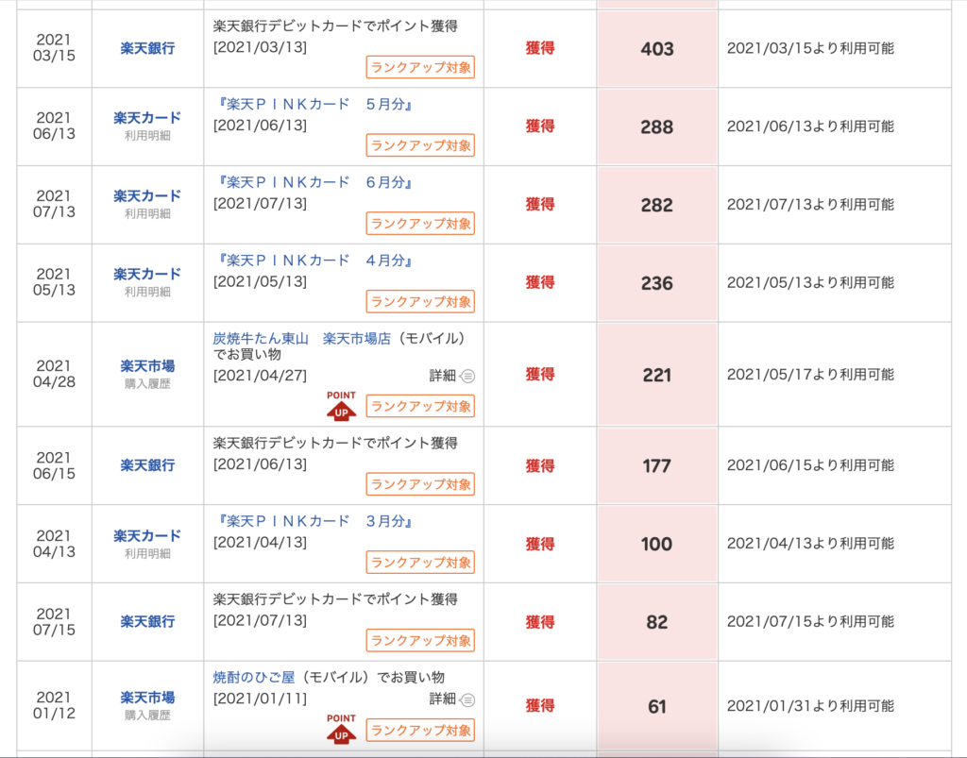Image resolution: width=967 pixels, height=758 pixels.
Task: View 購入履歴 for the 2021 04/28 entry
Action: 147,384
